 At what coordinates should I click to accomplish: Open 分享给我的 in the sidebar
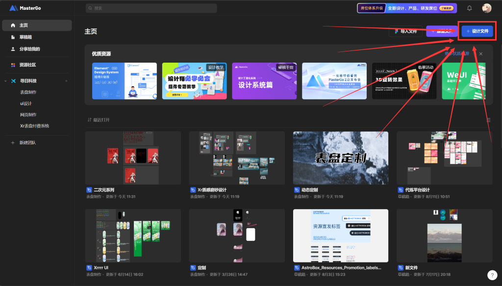point(29,49)
